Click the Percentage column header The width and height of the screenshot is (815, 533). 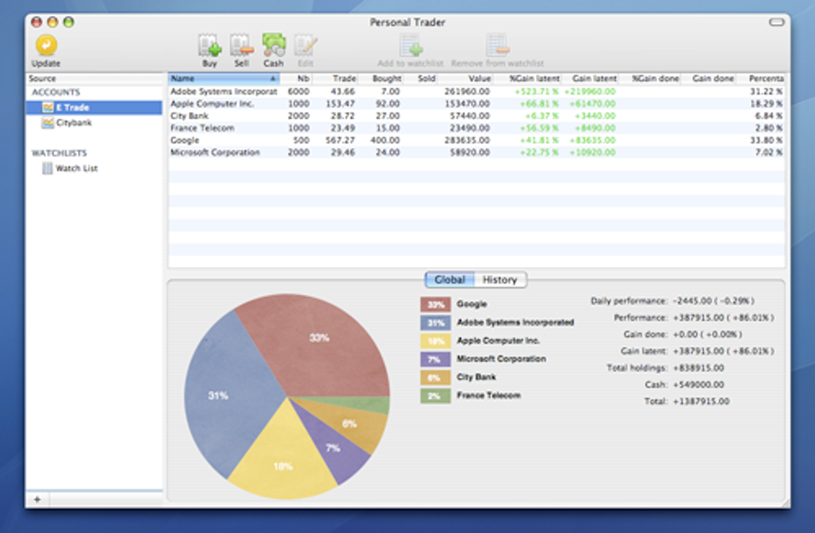click(x=761, y=78)
